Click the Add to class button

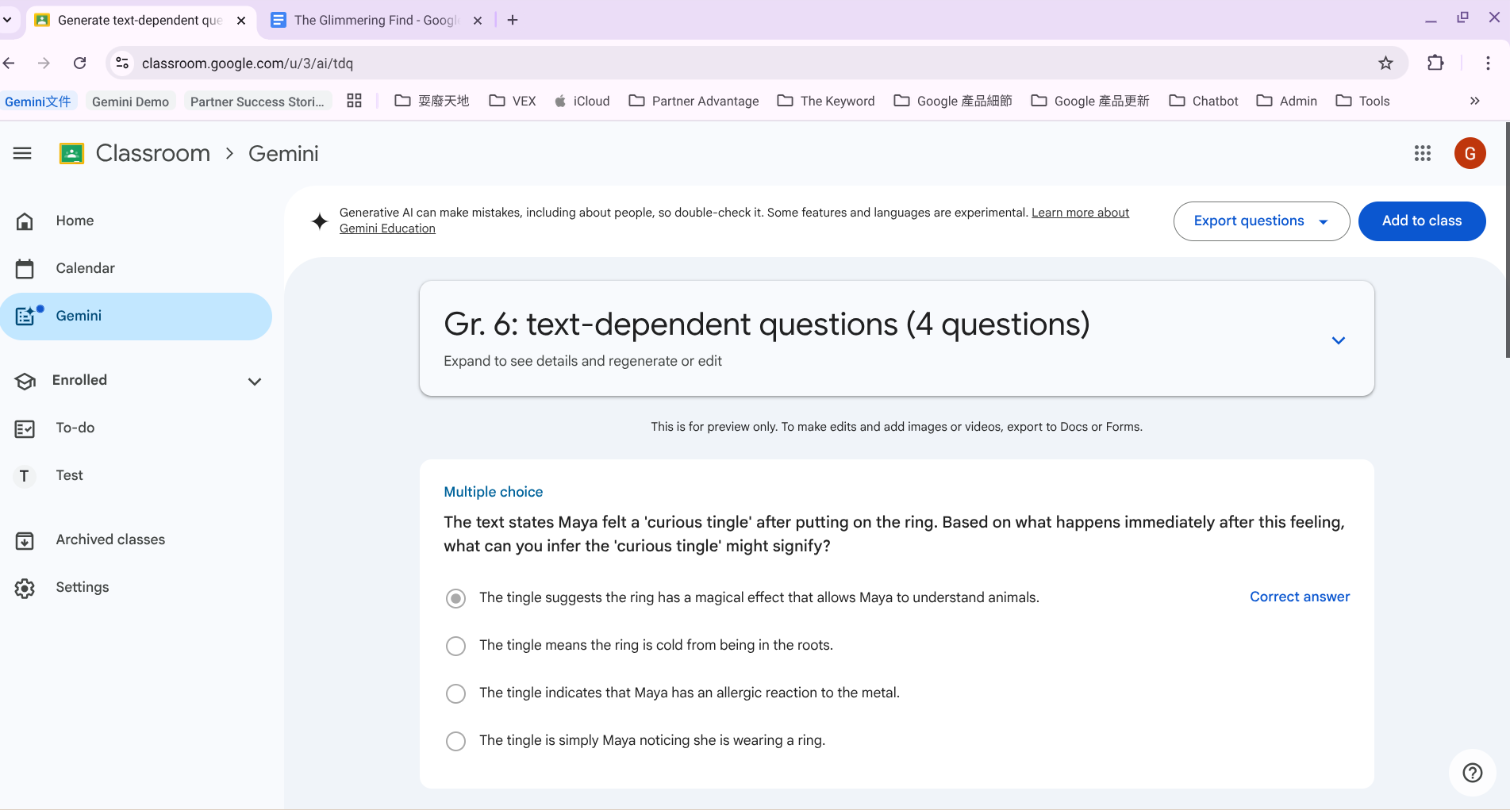click(x=1421, y=221)
